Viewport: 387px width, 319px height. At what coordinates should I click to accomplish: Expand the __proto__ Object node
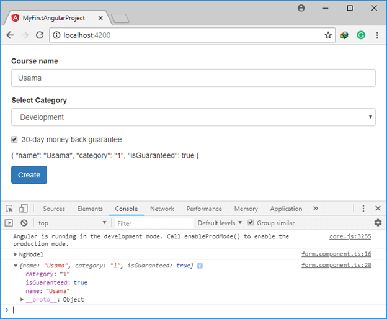[23, 300]
